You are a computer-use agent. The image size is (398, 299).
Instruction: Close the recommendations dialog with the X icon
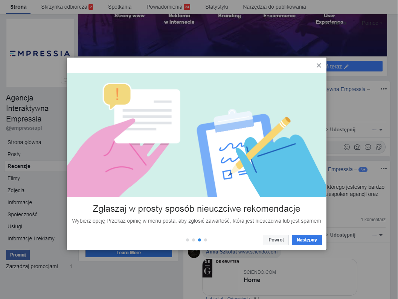click(x=319, y=65)
